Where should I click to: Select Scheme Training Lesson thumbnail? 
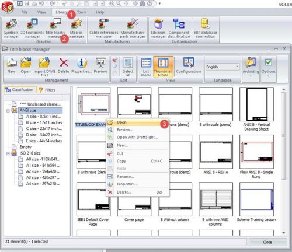(256, 199)
